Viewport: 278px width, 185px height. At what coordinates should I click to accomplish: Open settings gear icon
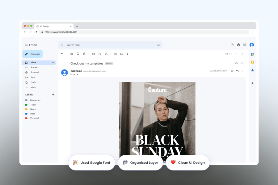pos(238,45)
